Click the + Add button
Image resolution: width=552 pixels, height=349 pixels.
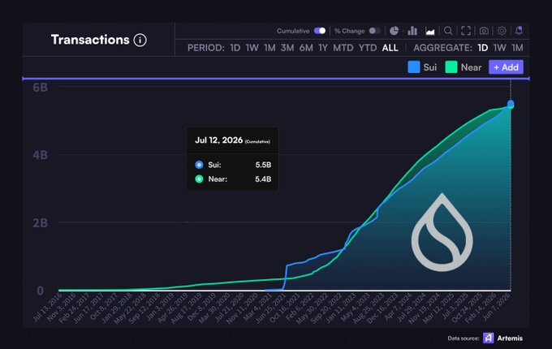click(506, 67)
